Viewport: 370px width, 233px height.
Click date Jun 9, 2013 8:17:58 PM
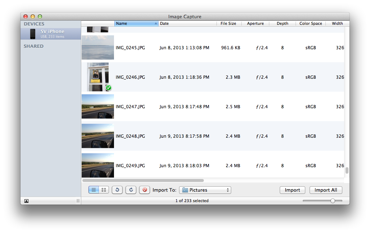coord(184,136)
